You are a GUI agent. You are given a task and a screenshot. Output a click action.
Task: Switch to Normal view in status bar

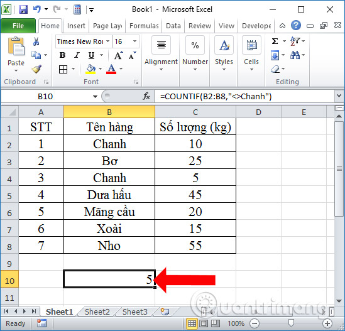(x=192, y=323)
